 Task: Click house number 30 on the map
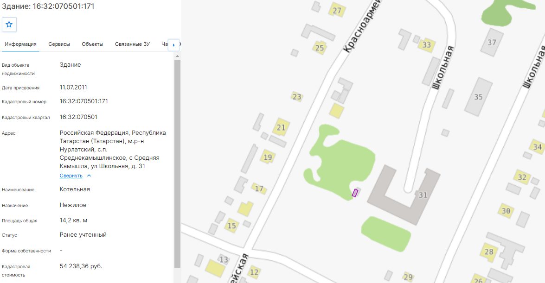(506, 211)
